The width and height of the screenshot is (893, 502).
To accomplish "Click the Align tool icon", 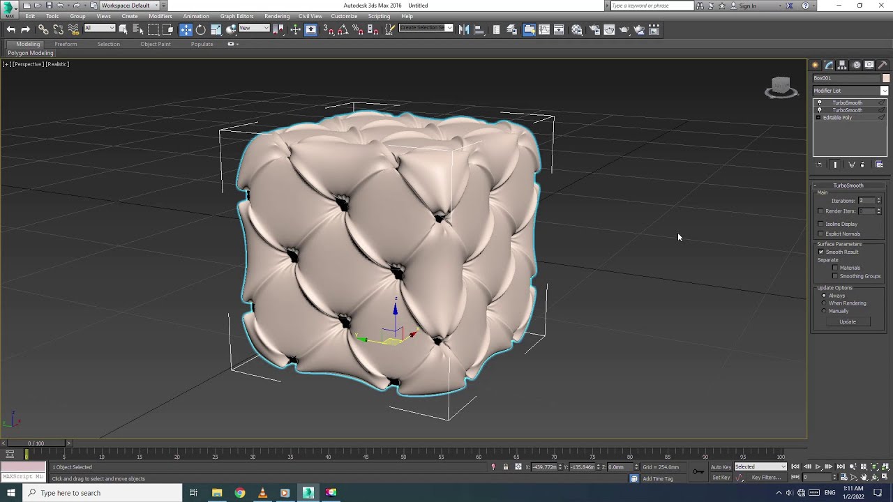I will click(479, 29).
